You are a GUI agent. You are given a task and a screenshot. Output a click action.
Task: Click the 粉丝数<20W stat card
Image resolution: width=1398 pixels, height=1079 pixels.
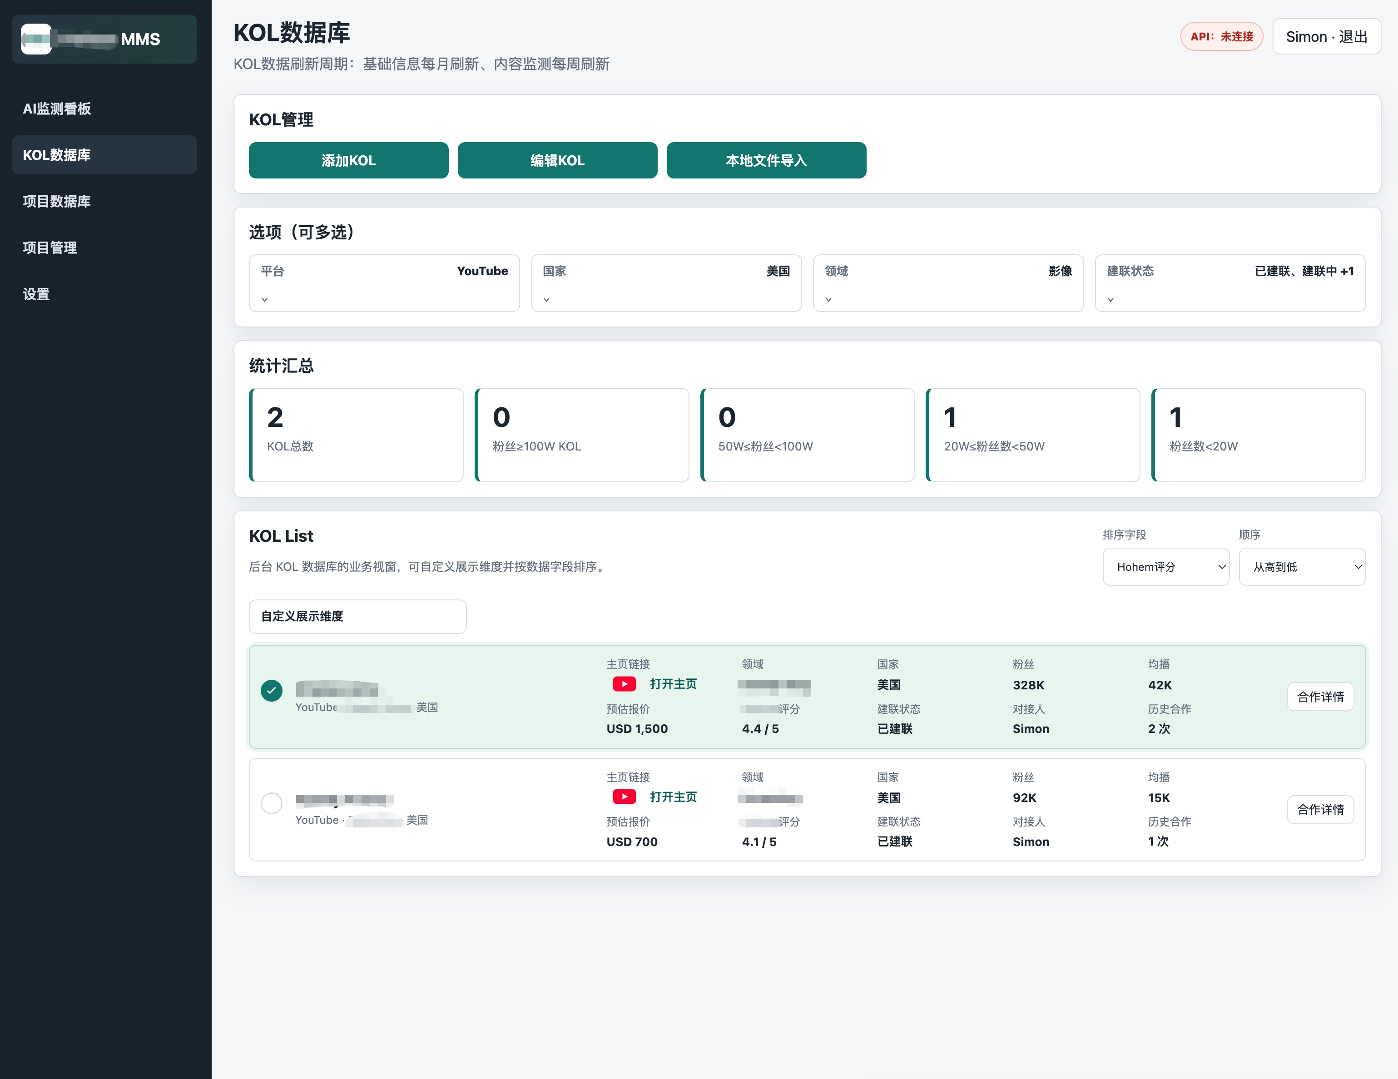(x=1259, y=435)
